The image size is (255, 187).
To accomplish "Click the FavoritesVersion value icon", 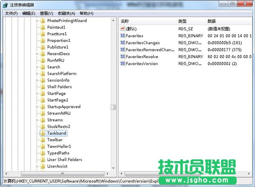I will 122,64.
